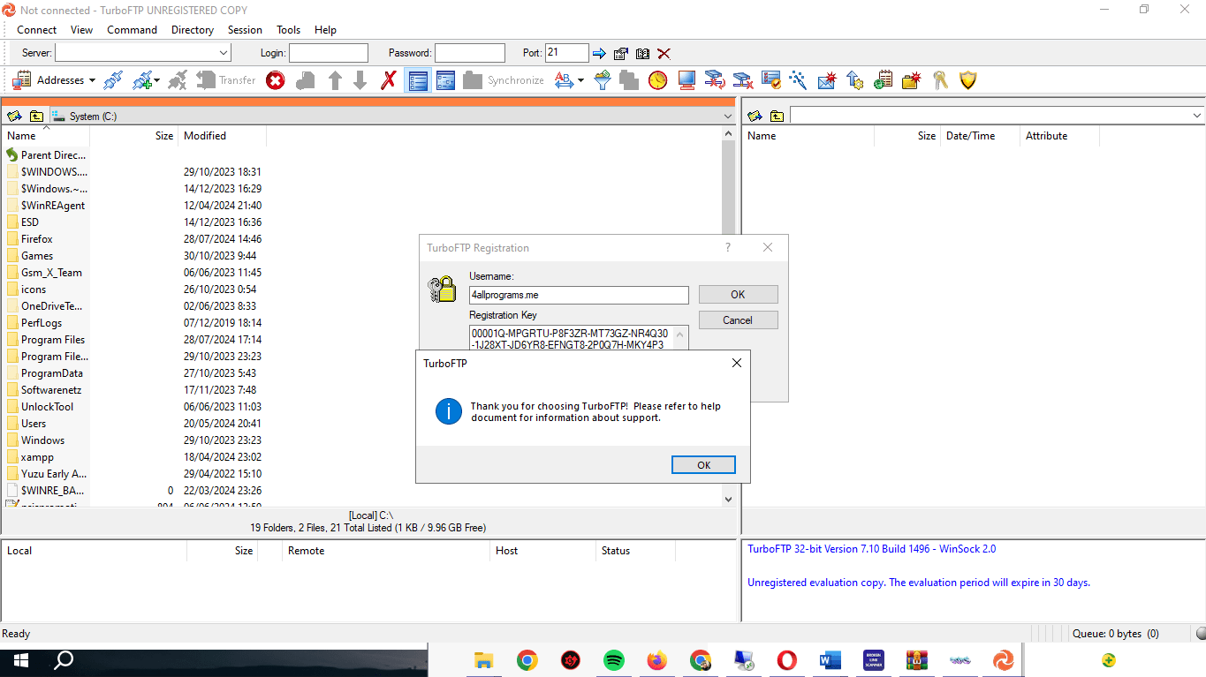Viewport: 1206px width, 677px height.
Task: Click the AB rename/sort icon
Action: [x=564, y=80]
